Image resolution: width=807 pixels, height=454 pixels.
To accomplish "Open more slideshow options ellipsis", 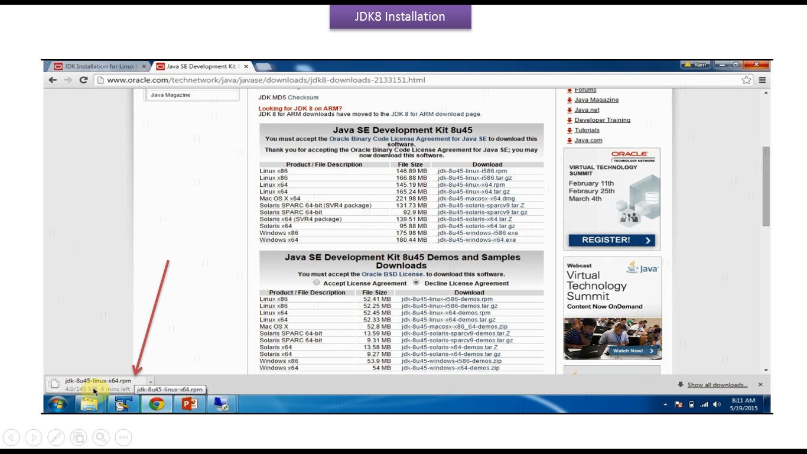I will [x=123, y=437].
